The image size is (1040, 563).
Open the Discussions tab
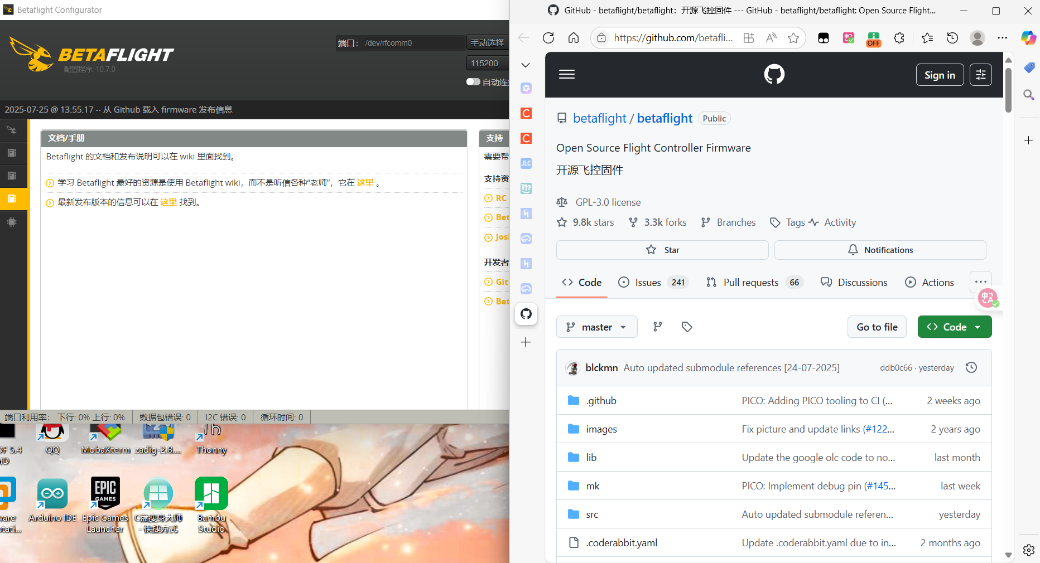pyautogui.click(x=854, y=283)
